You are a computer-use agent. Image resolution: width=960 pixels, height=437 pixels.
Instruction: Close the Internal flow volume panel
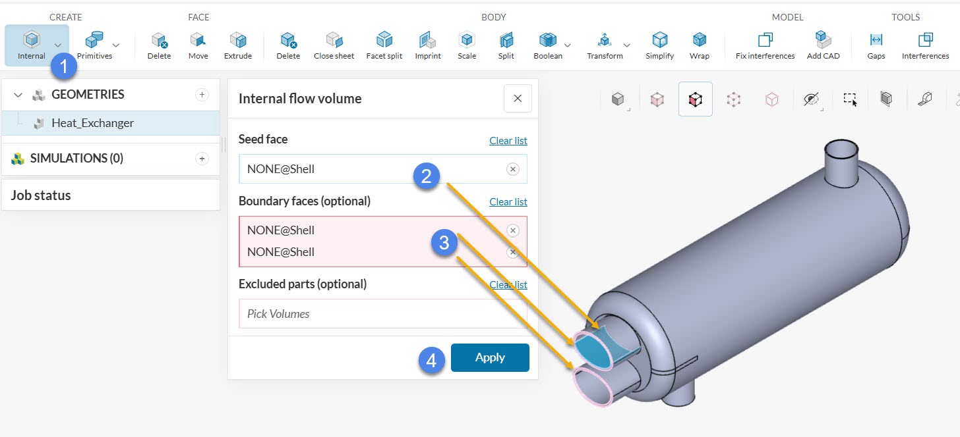[x=518, y=99]
